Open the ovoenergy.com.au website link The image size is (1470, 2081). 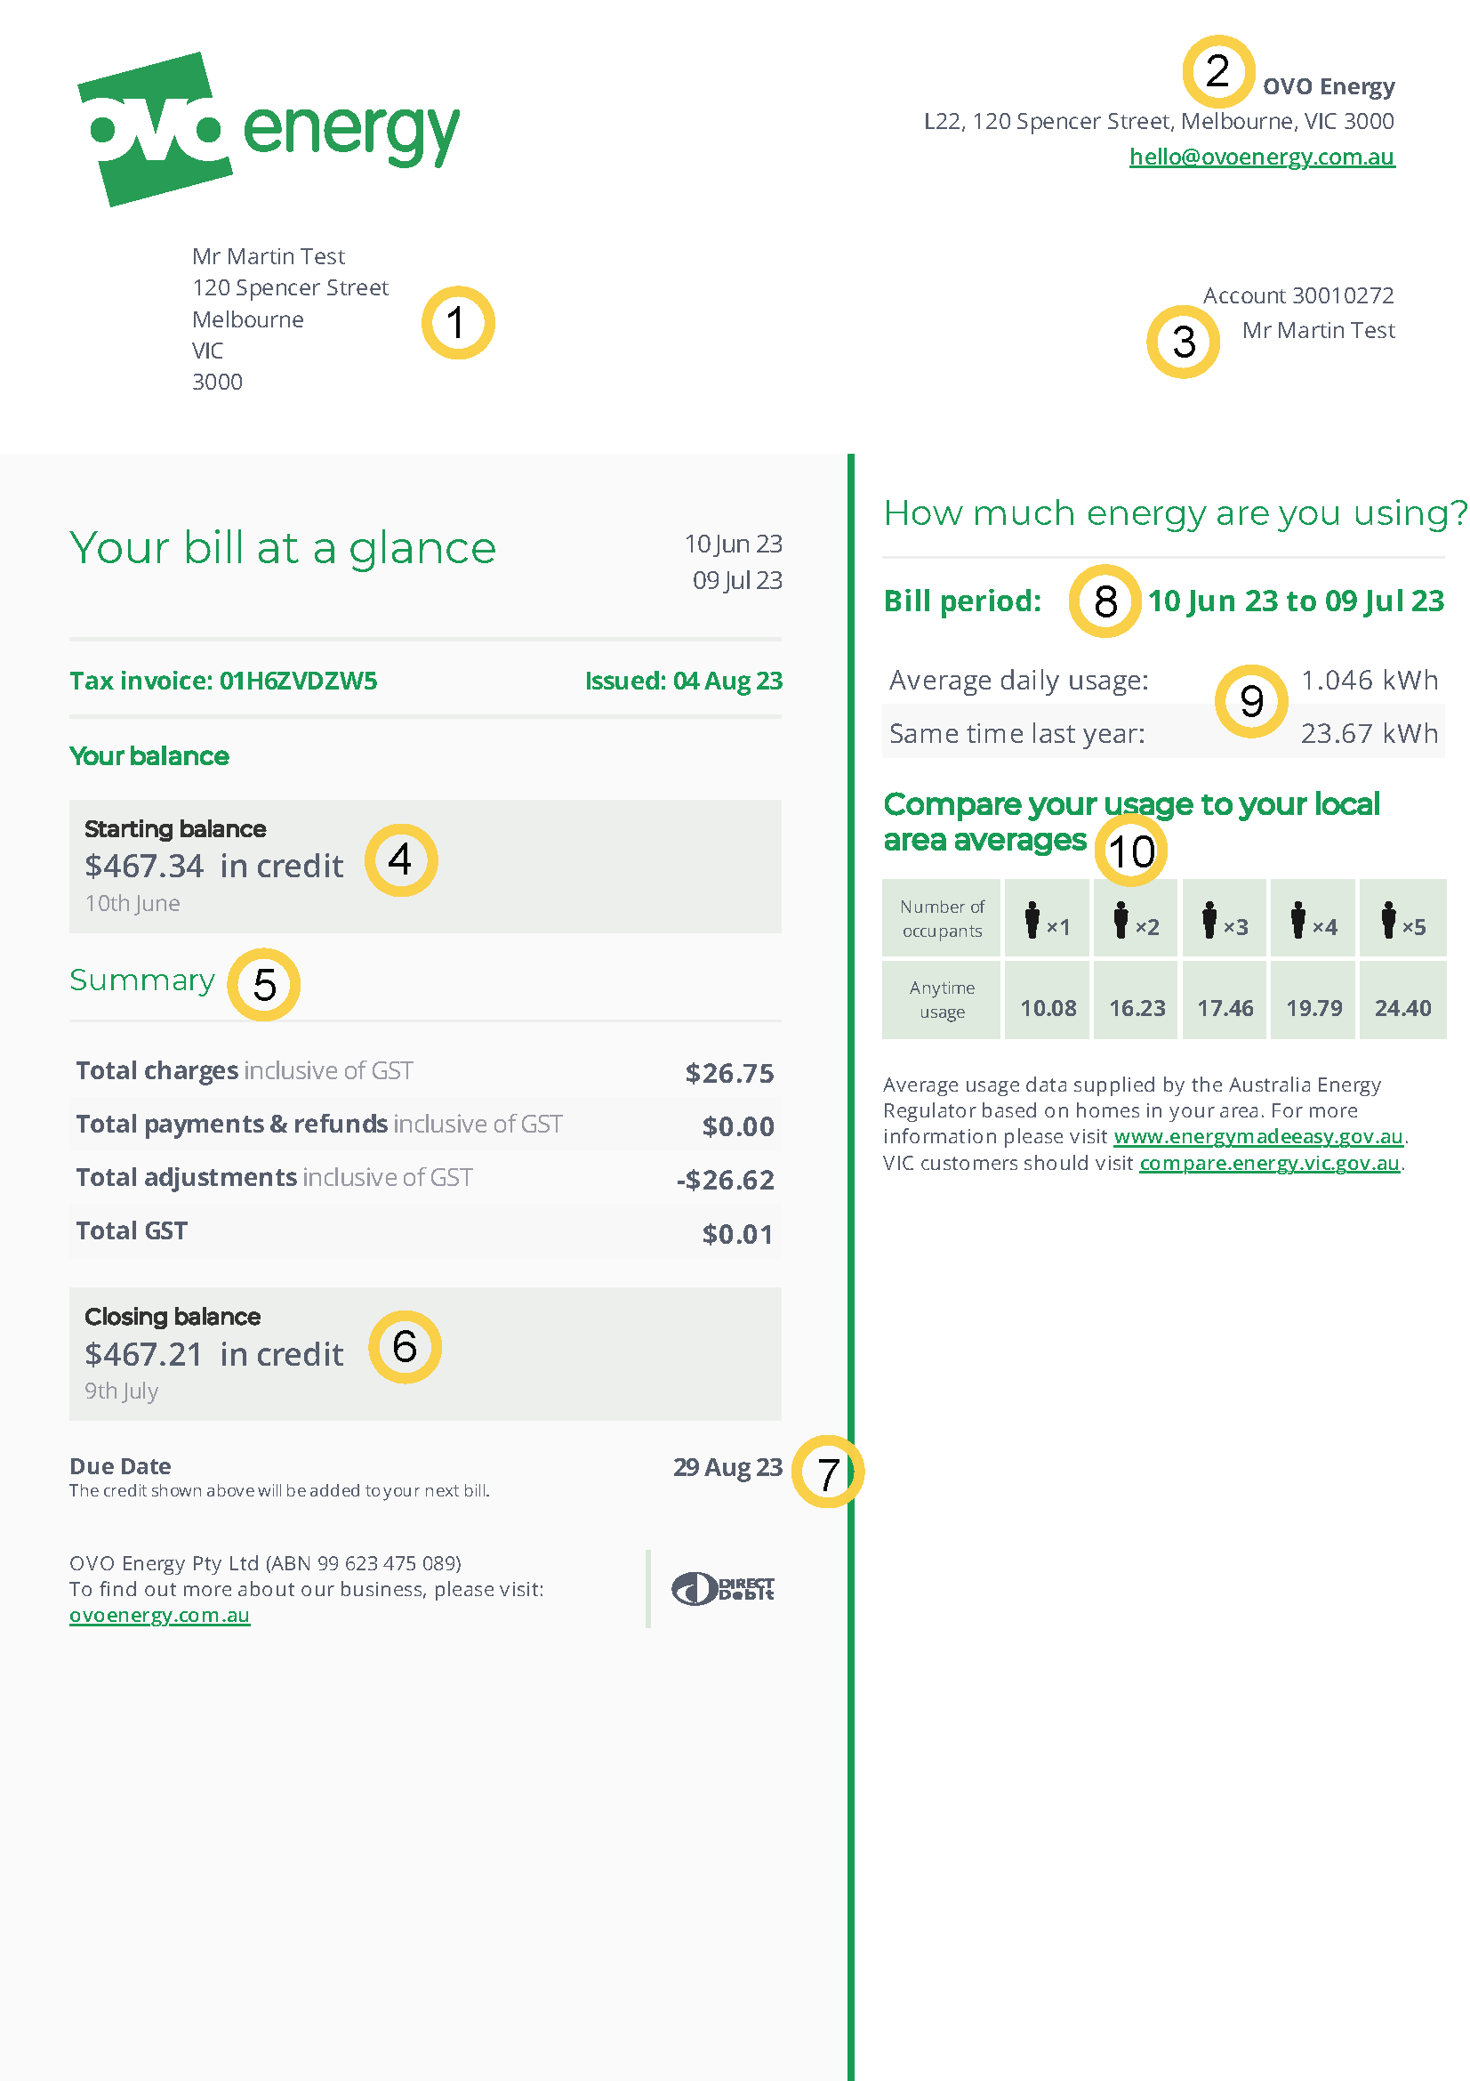[159, 1615]
